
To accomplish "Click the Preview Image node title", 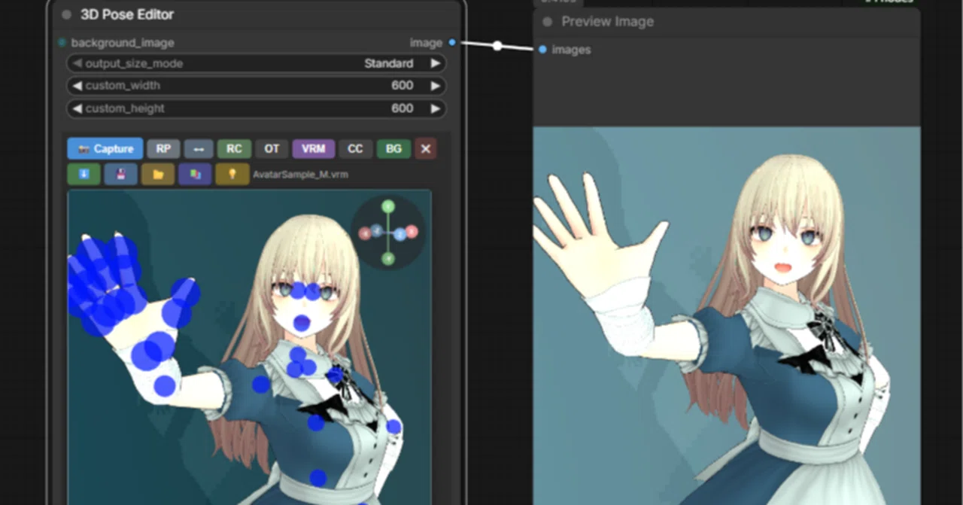I will click(607, 22).
